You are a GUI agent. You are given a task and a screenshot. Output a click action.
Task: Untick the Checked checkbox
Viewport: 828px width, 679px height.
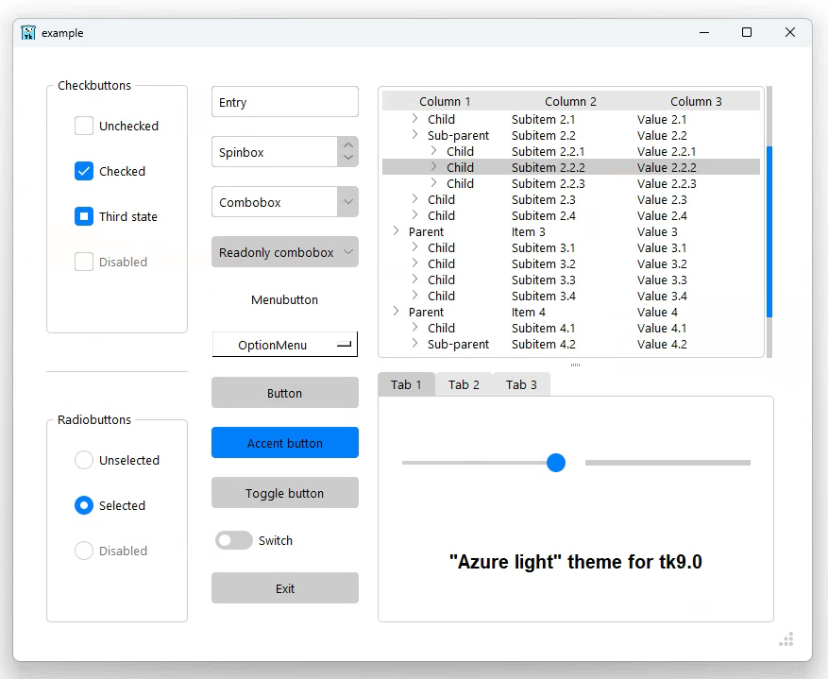(83, 171)
